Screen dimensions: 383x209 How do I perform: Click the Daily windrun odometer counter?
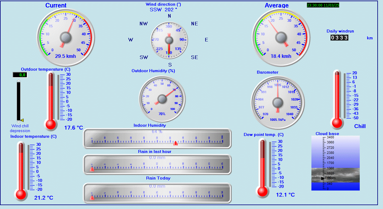(x=339, y=38)
